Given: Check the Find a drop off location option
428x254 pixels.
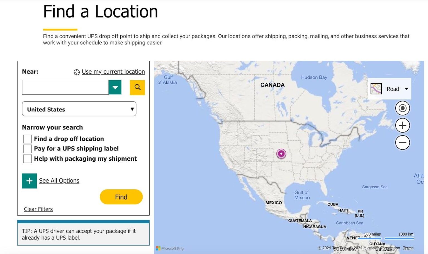Looking at the screenshot, I should 27,139.
